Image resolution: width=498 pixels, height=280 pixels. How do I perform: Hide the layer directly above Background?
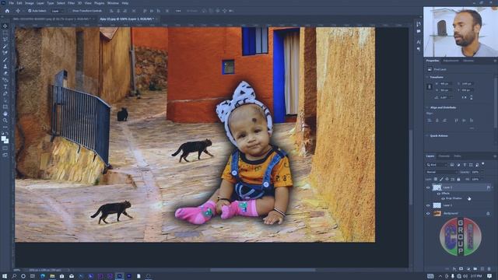point(428,205)
